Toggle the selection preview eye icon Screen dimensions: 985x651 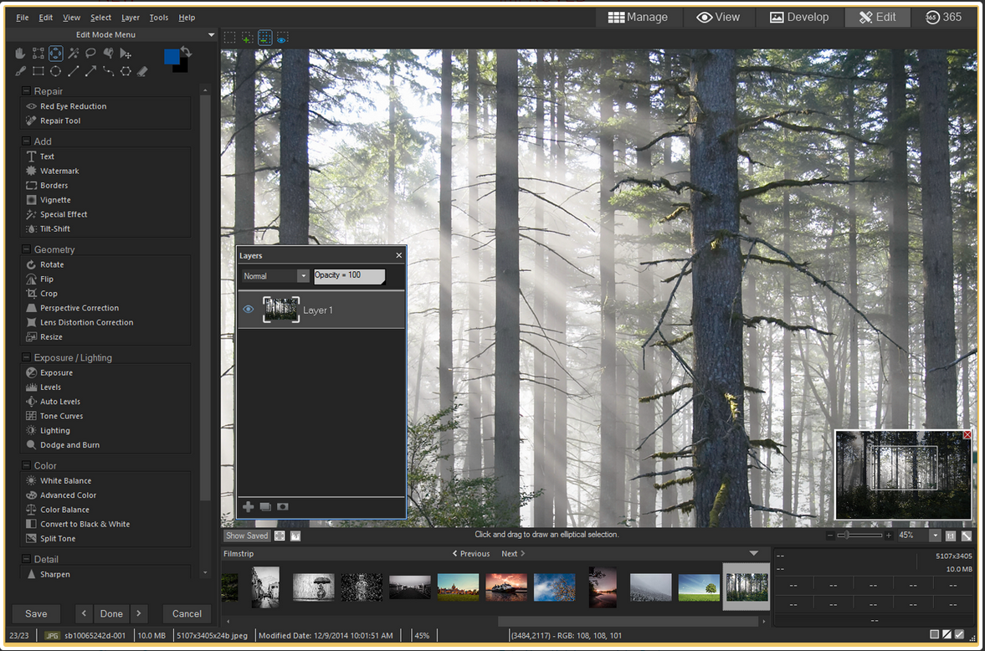(283, 38)
